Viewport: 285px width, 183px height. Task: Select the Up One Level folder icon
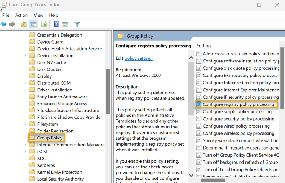tap(24, 24)
